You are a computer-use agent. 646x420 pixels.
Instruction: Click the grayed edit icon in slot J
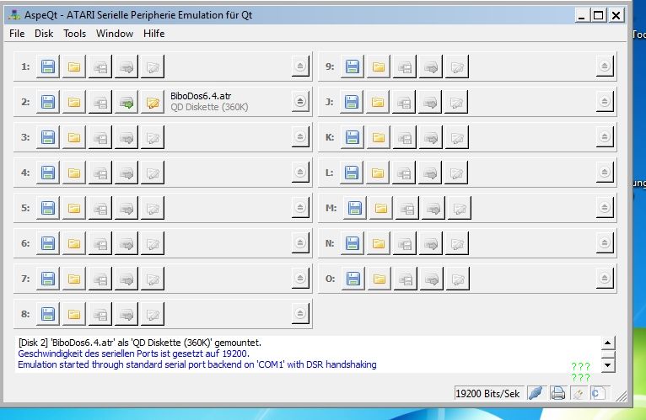[x=456, y=102]
